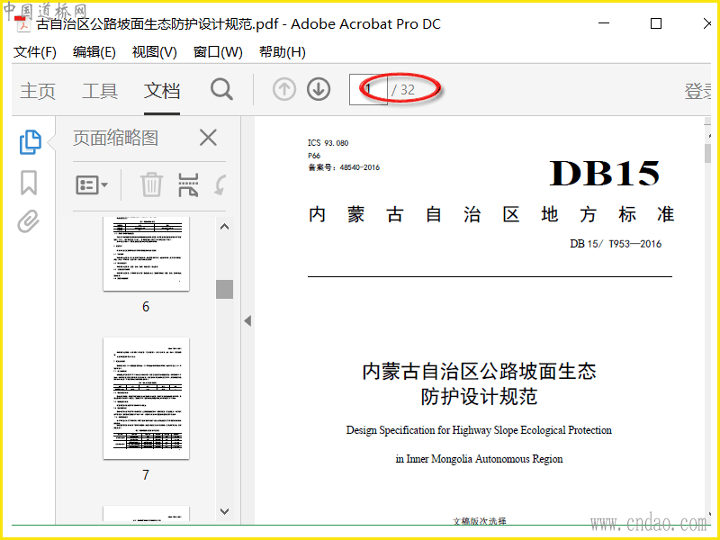Minimize the Acrobat window
720x540 pixels.
click(604, 23)
